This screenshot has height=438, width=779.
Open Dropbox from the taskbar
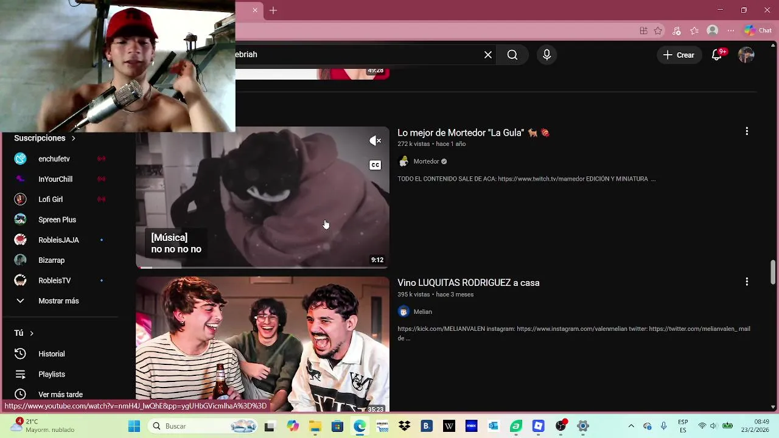(x=405, y=426)
